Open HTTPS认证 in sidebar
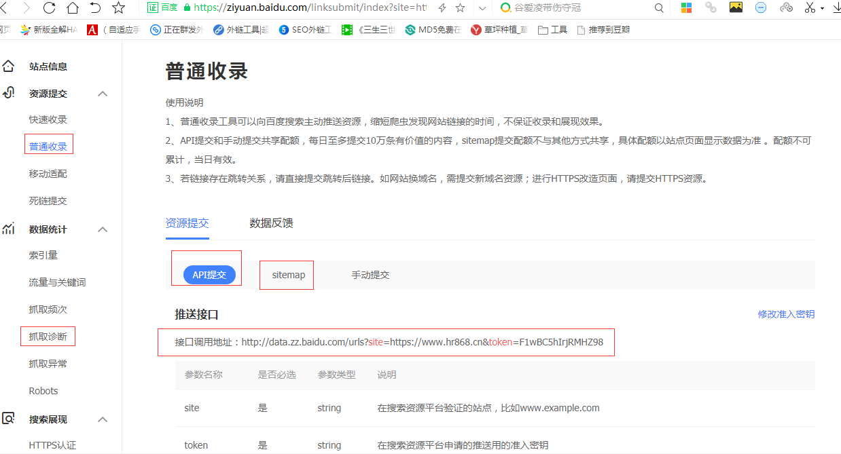The image size is (841, 454). (52, 445)
